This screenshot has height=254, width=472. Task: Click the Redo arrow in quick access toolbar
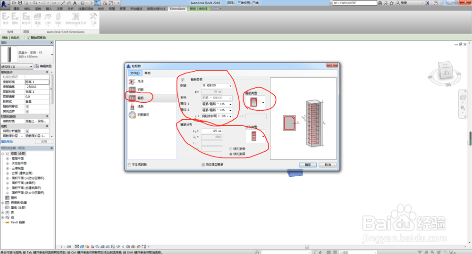tap(43, 3)
